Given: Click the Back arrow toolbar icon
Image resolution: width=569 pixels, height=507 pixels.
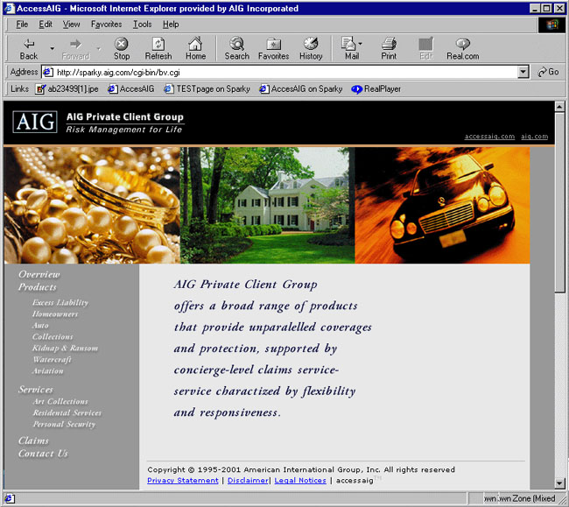Looking at the screenshot, I should click(29, 44).
